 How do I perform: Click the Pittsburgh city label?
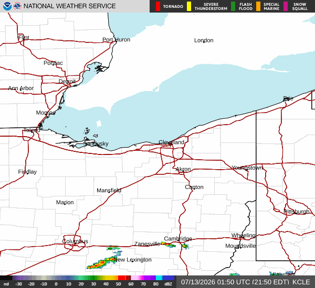pos(296,212)
